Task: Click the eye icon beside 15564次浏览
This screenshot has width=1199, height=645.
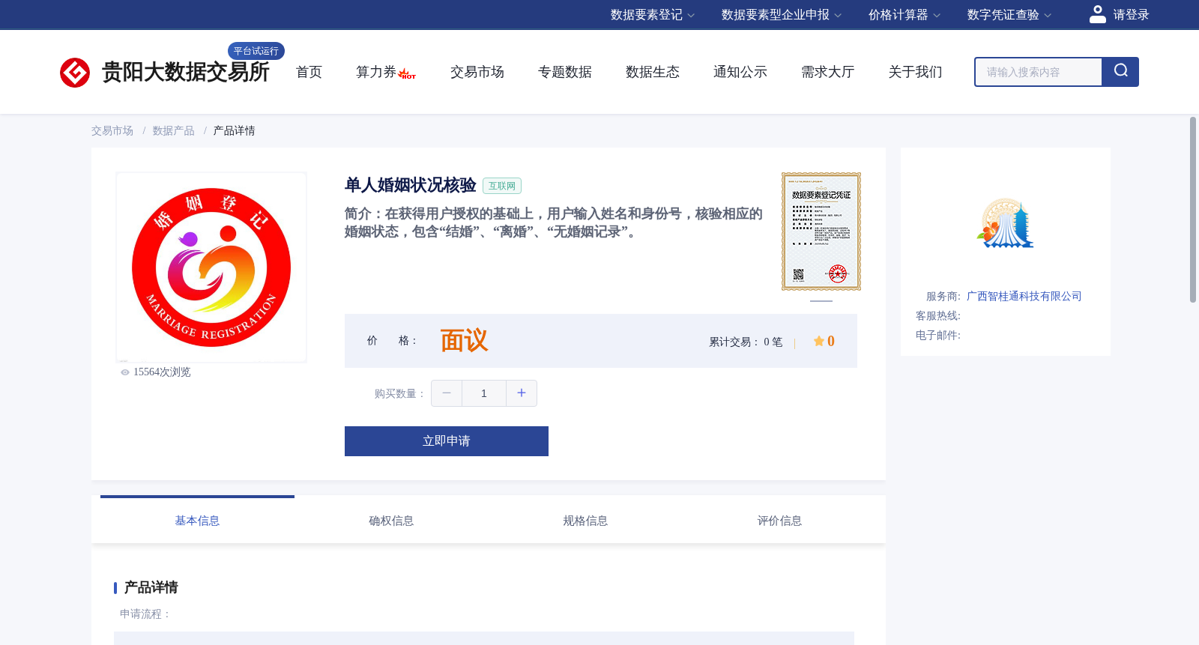Action: point(125,372)
